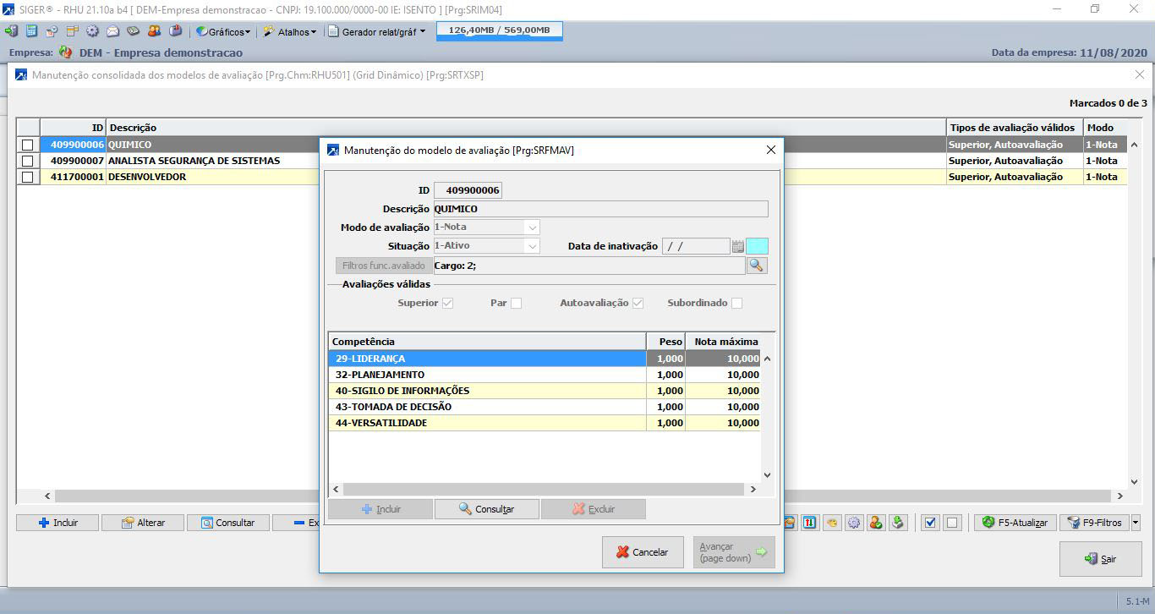Open the calculator icon in top toolbar
Screen dimensions: 1155x614
coord(31,31)
